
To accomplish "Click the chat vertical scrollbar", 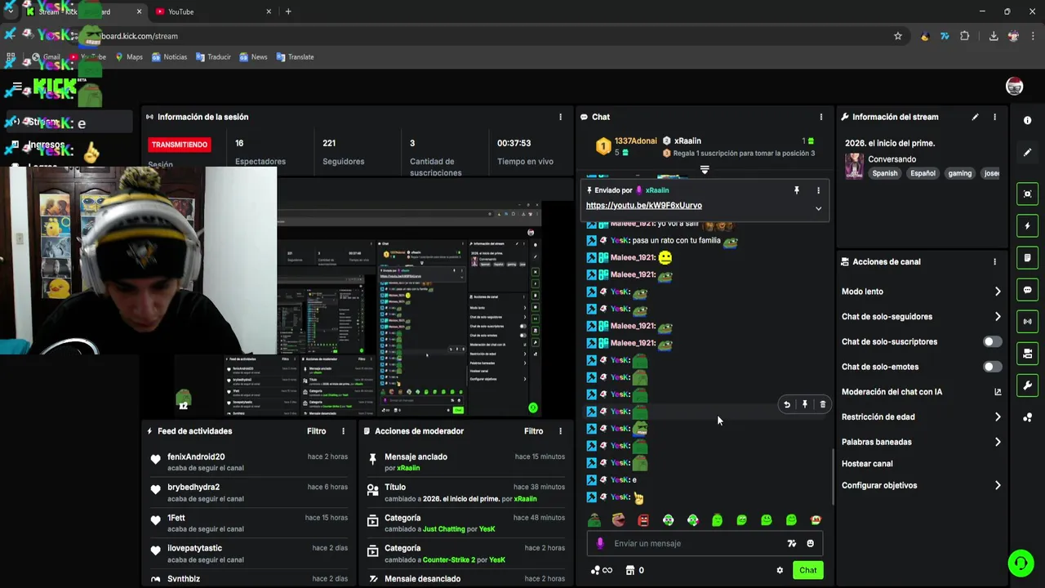I will pos(833,476).
